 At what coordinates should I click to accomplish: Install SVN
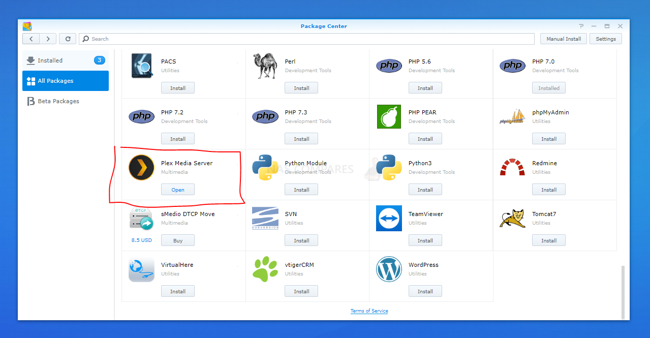point(301,240)
